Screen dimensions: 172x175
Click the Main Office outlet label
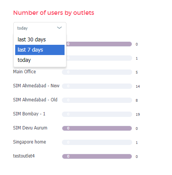(24, 72)
